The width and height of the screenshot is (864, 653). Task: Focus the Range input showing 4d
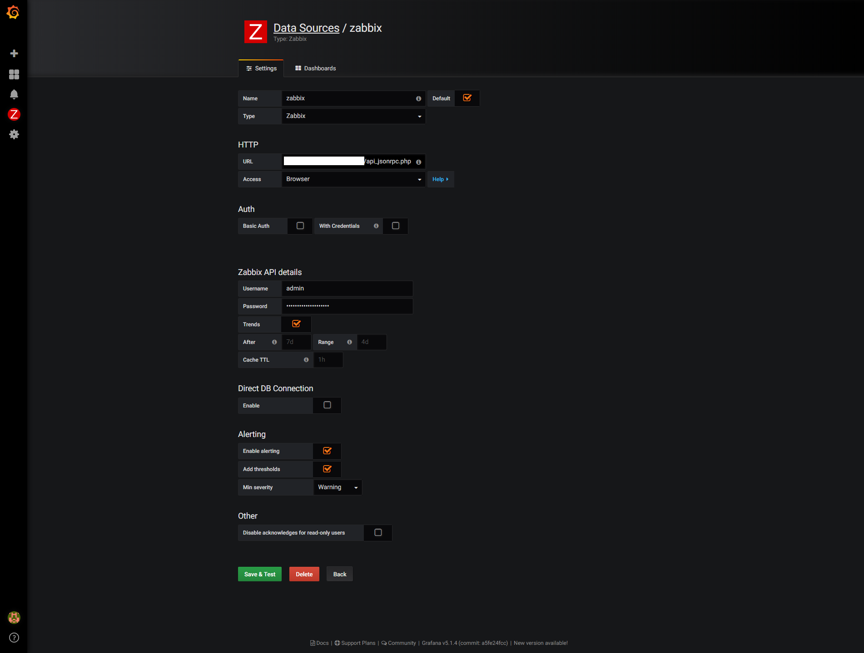372,342
